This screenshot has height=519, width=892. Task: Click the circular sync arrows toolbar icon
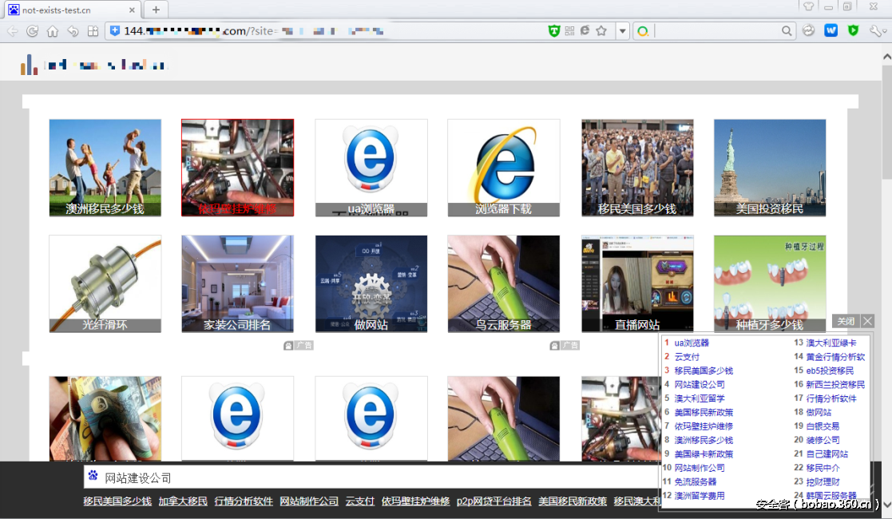808,30
